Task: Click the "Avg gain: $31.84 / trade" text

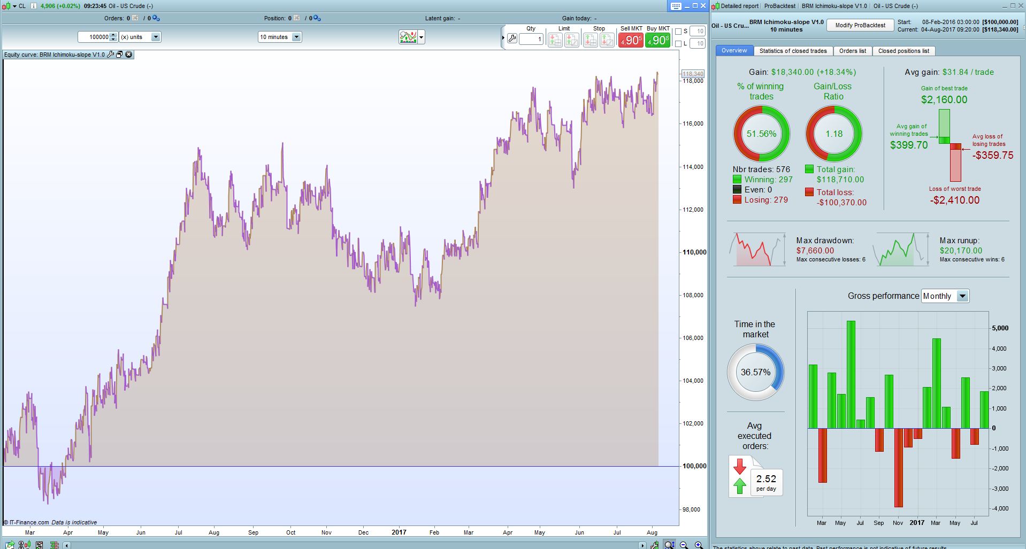Action: pos(949,72)
